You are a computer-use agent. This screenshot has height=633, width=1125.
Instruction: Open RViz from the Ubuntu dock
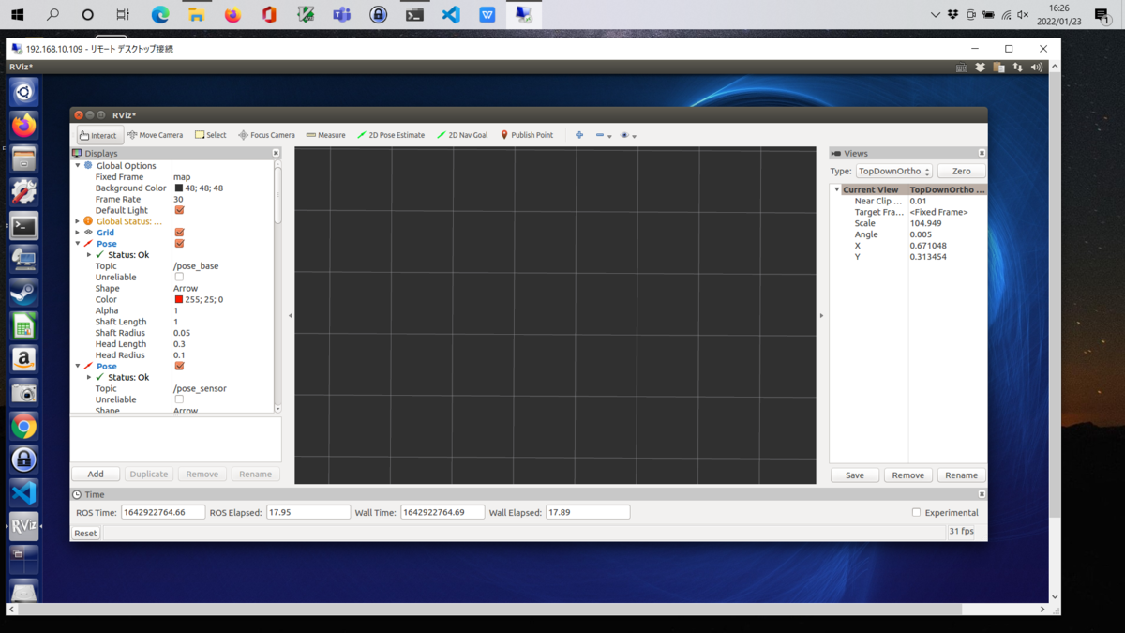tap(23, 525)
